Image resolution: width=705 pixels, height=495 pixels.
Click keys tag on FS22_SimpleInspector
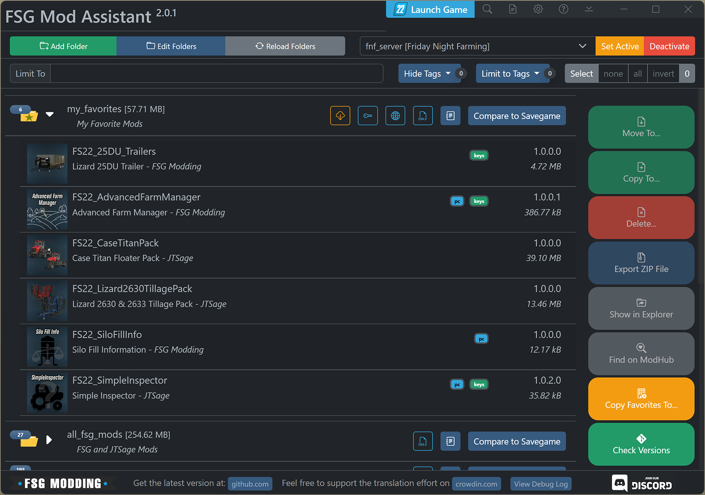click(479, 384)
